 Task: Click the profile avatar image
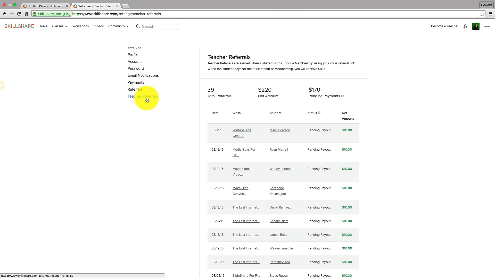pyautogui.click(x=476, y=26)
